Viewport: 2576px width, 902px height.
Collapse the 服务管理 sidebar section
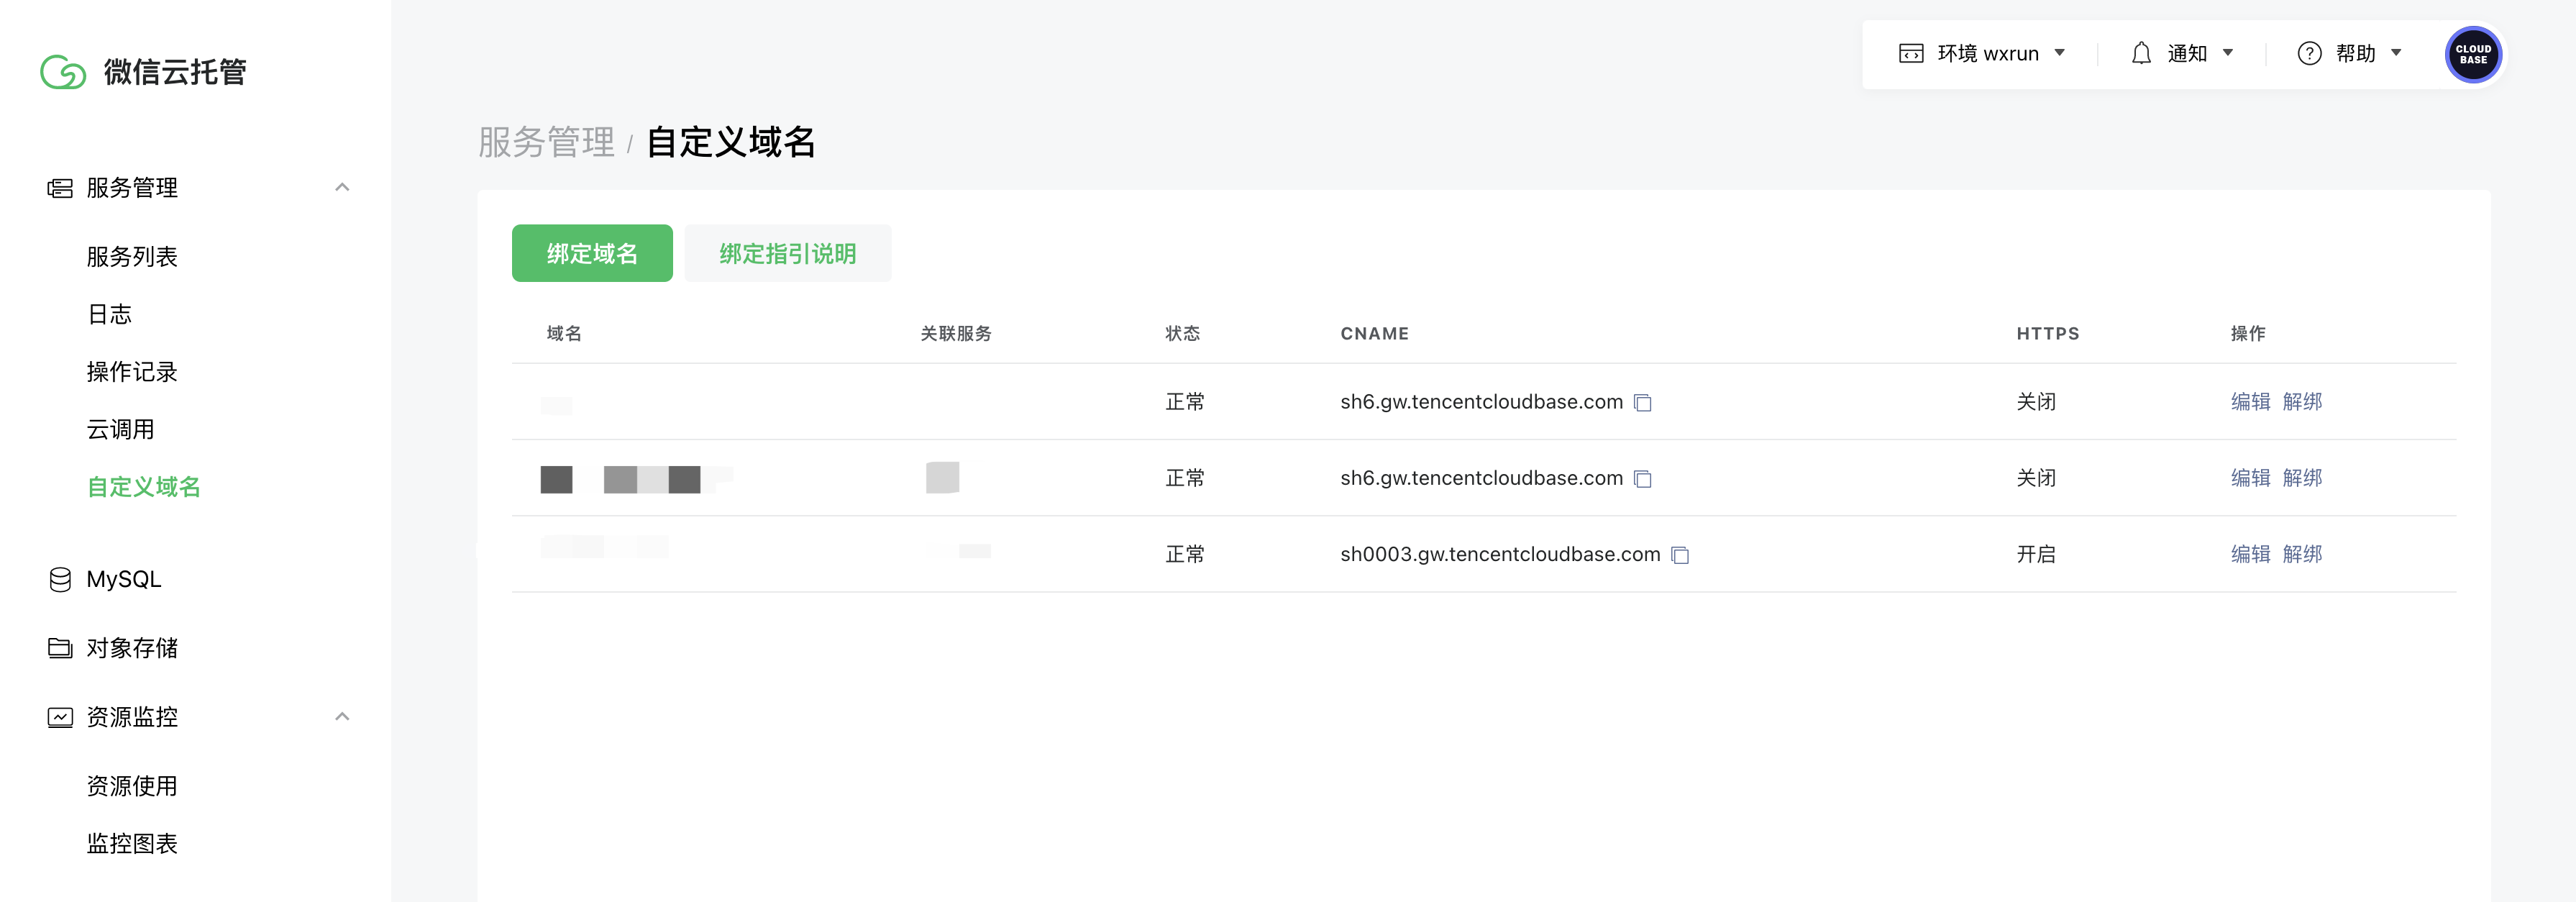click(342, 187)
